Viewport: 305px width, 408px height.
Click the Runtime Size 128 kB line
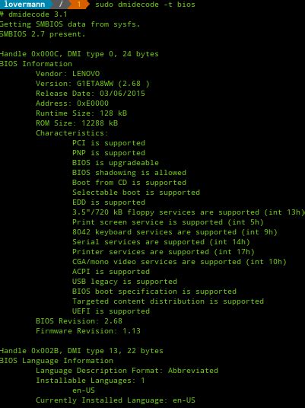81,113
